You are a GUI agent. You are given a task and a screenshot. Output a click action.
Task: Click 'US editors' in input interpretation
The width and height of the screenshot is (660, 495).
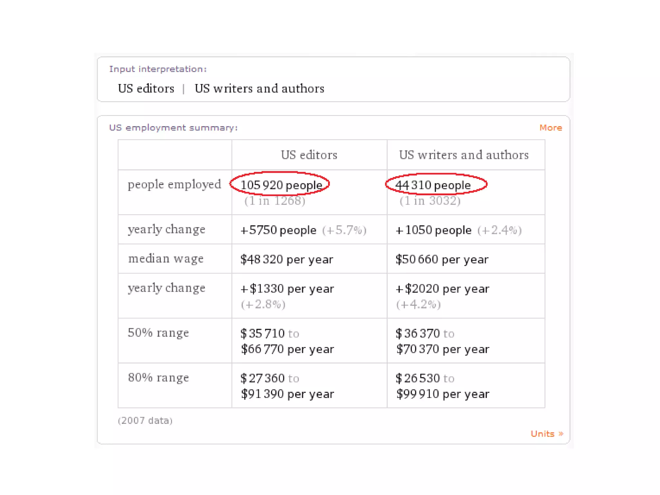point(146,88)
